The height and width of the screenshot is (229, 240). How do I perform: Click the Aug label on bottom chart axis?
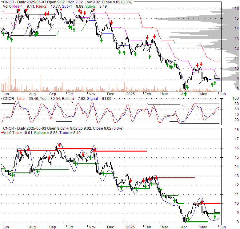(32, 227)
